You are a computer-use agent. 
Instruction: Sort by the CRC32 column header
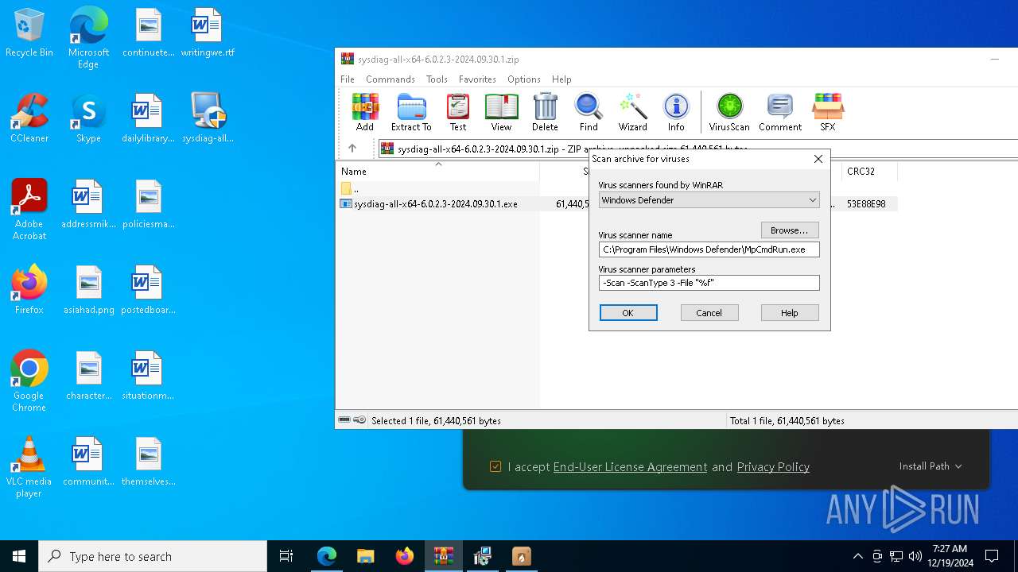point(868,171)
